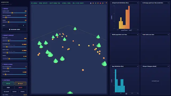
Task: Click the Hunger Rate slider handle
Action: tap(7, 47)
